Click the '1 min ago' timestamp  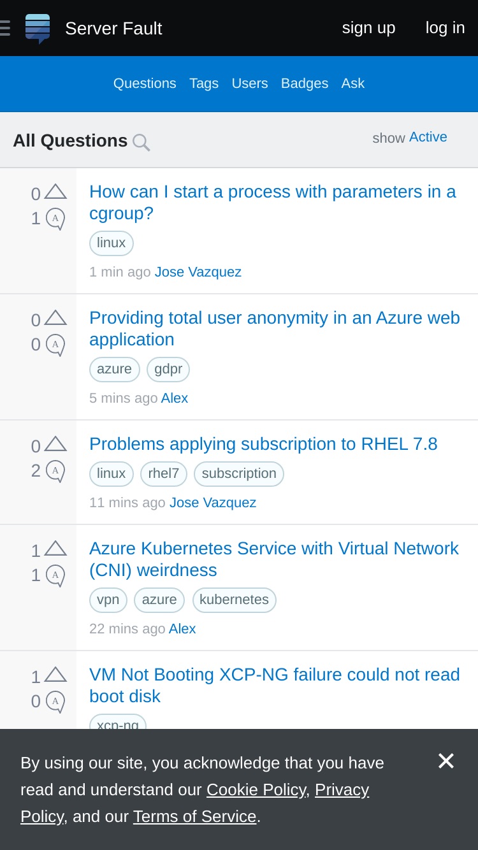120,272
